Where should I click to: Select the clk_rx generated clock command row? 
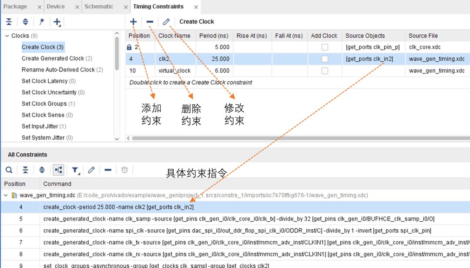coord(235,254)
